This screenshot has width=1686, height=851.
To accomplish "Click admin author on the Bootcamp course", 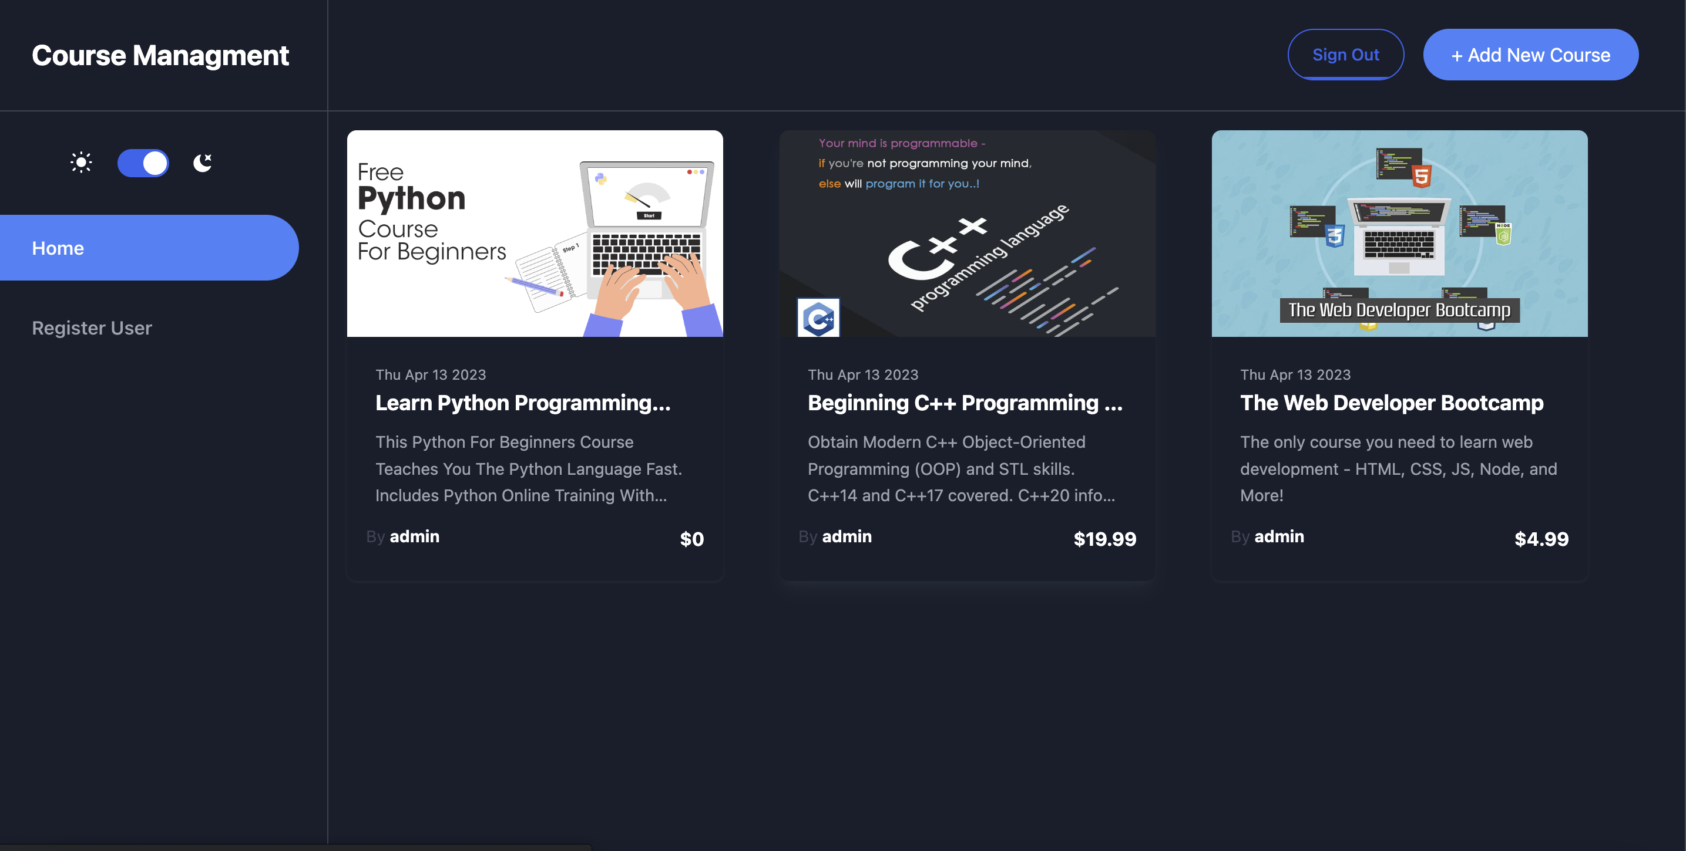I will tap(1279, 536).
